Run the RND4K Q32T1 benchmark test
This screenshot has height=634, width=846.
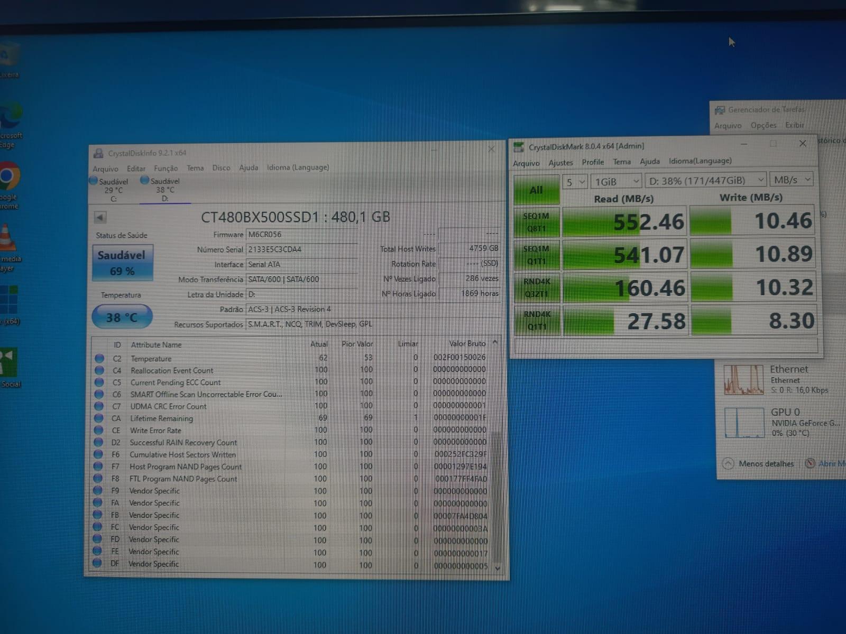[x=536, y=287]
